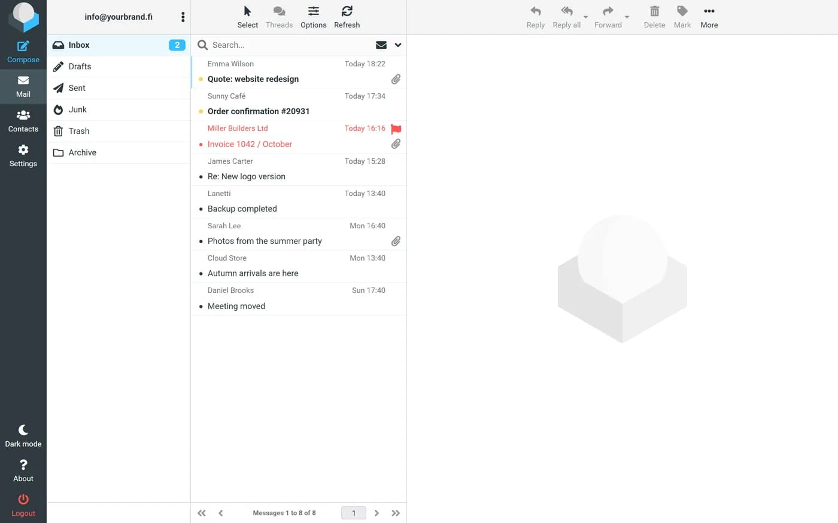The width and height of the screenshot is (838, 523).
Task: Toggle the unread-messages envelope filter
Action: tap(381, 45)
